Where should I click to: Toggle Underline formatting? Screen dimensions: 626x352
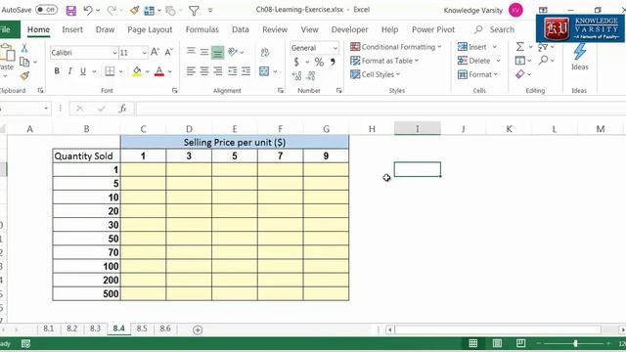[x=83, y=71]
